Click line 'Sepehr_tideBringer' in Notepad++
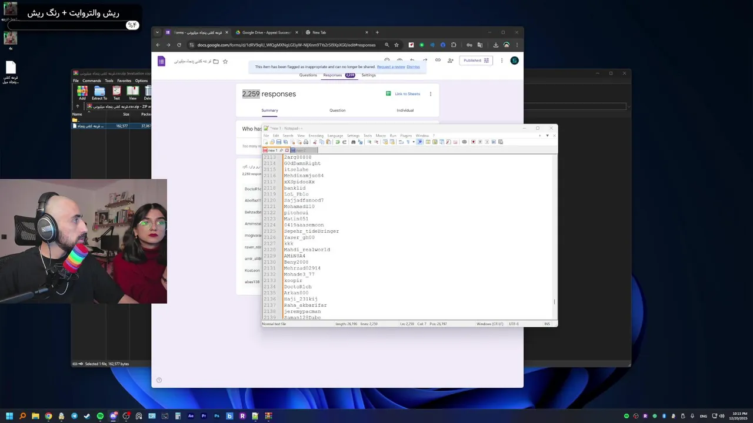Screen dimensions: 753x423 (311, 231)
